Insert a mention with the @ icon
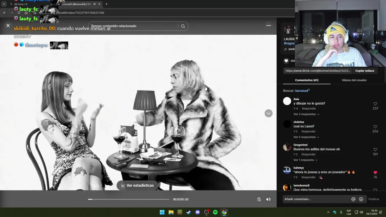386x217 pixels. [x=353, y=199]
